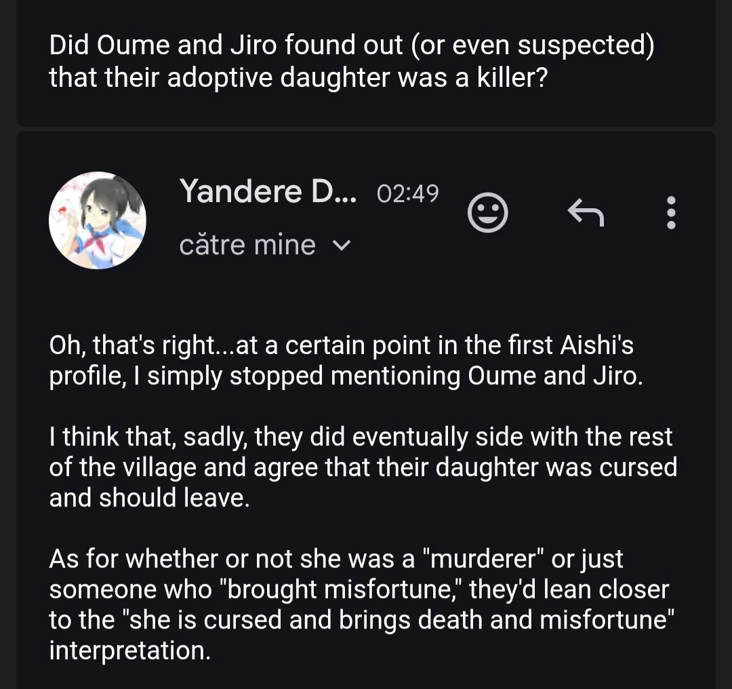Tap the line "to the "she is cursed"
The image size is (732, 689).
[361, 621]
